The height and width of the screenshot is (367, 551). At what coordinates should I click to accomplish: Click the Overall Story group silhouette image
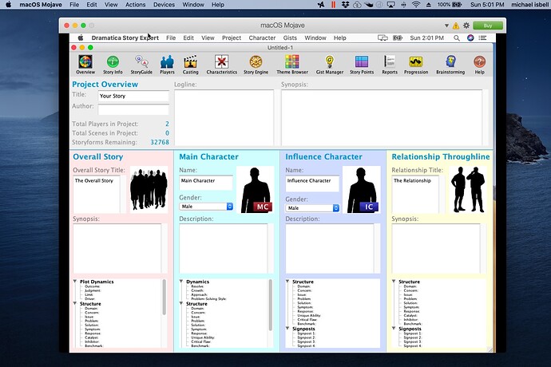pyautogui.click(x=149, y=190)
